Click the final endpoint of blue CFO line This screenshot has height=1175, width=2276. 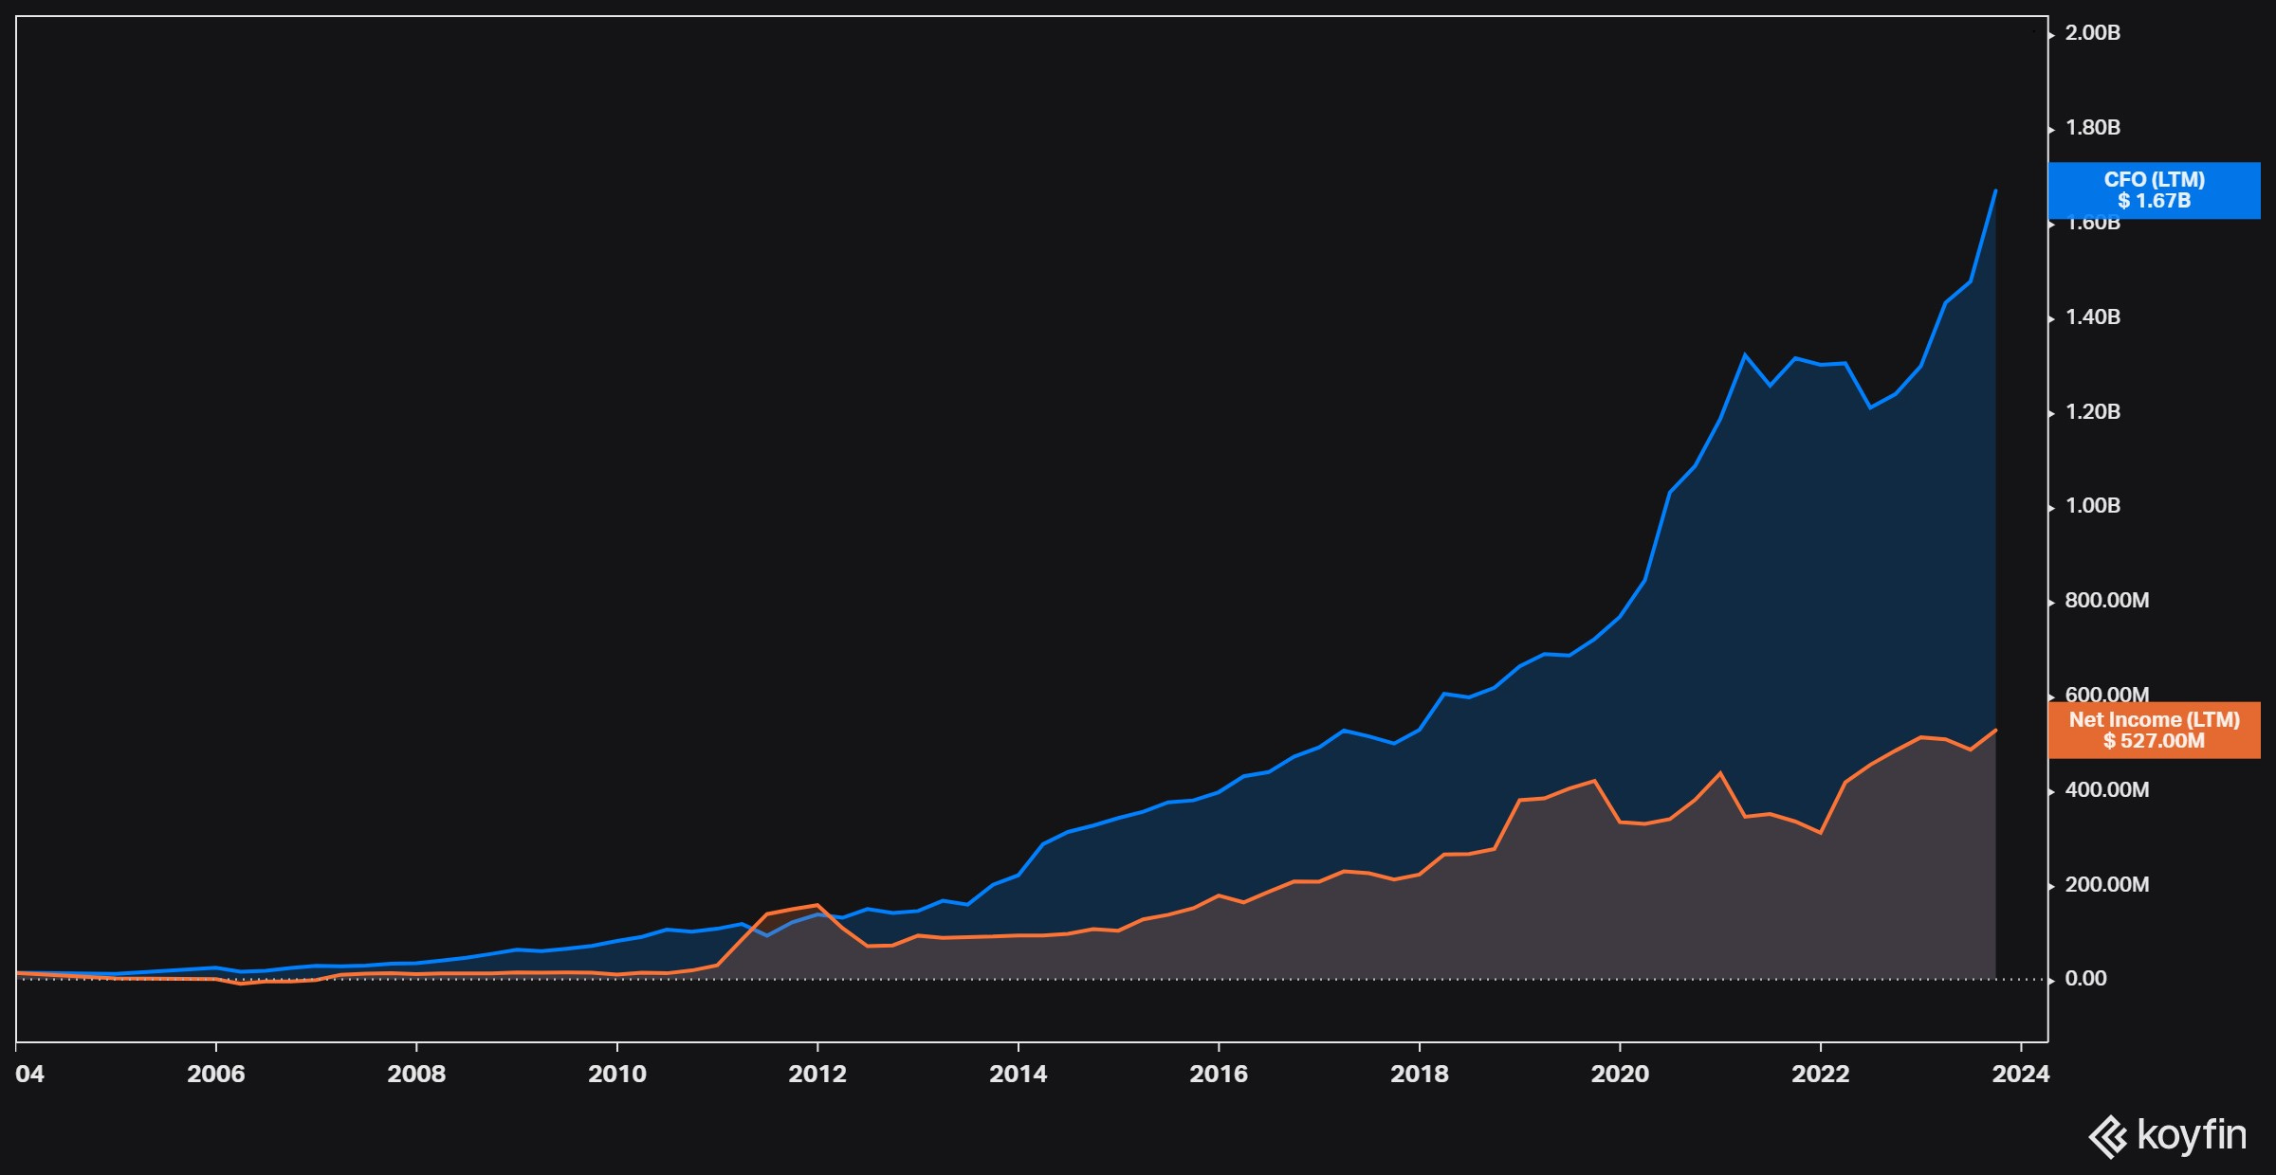point(1995,190)
